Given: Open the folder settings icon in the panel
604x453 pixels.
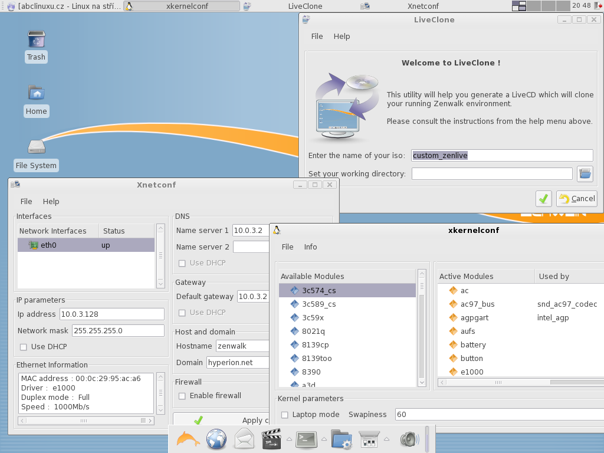Looking at the screenshot, I should coord(341,439).
